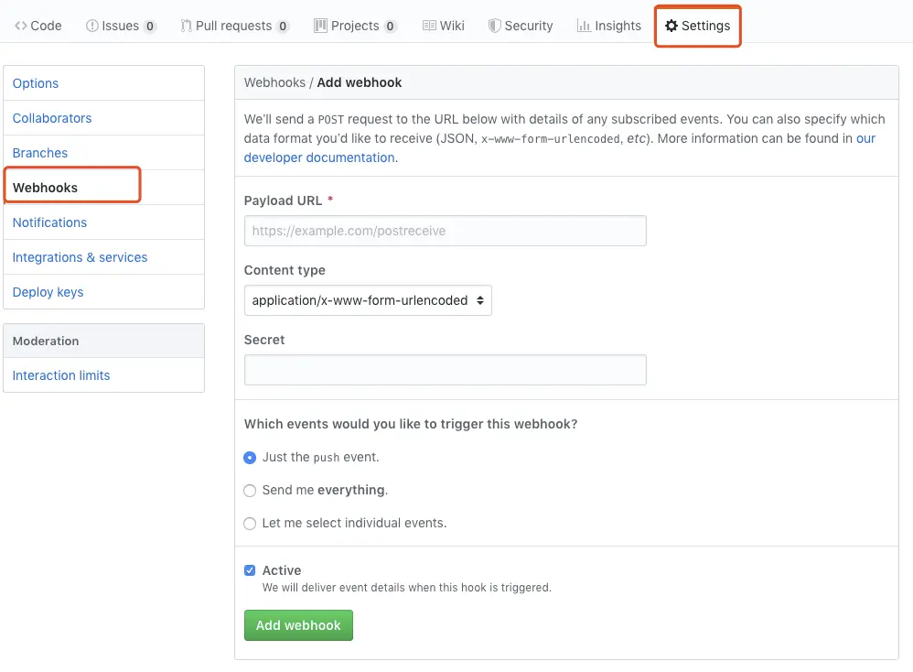Select 'Let me select individual events'
This screenshot has width=913, height=672.
tap(250, 524)
